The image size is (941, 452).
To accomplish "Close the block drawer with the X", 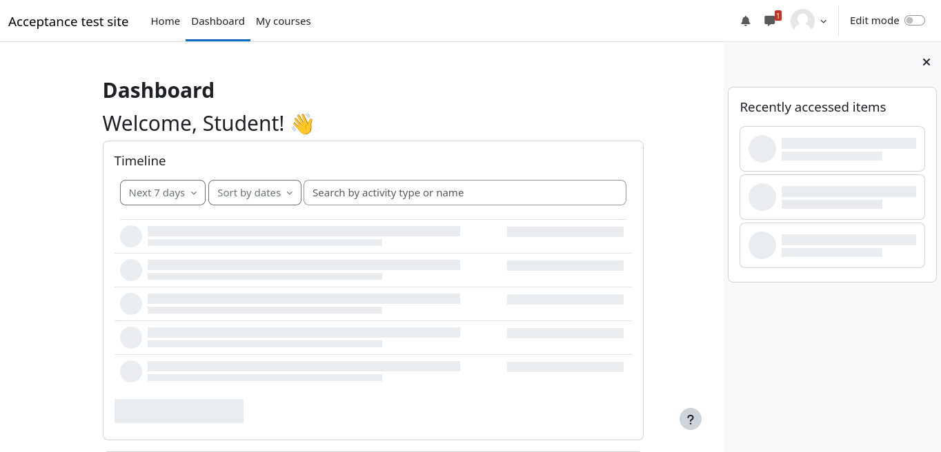I will (926, 62).
